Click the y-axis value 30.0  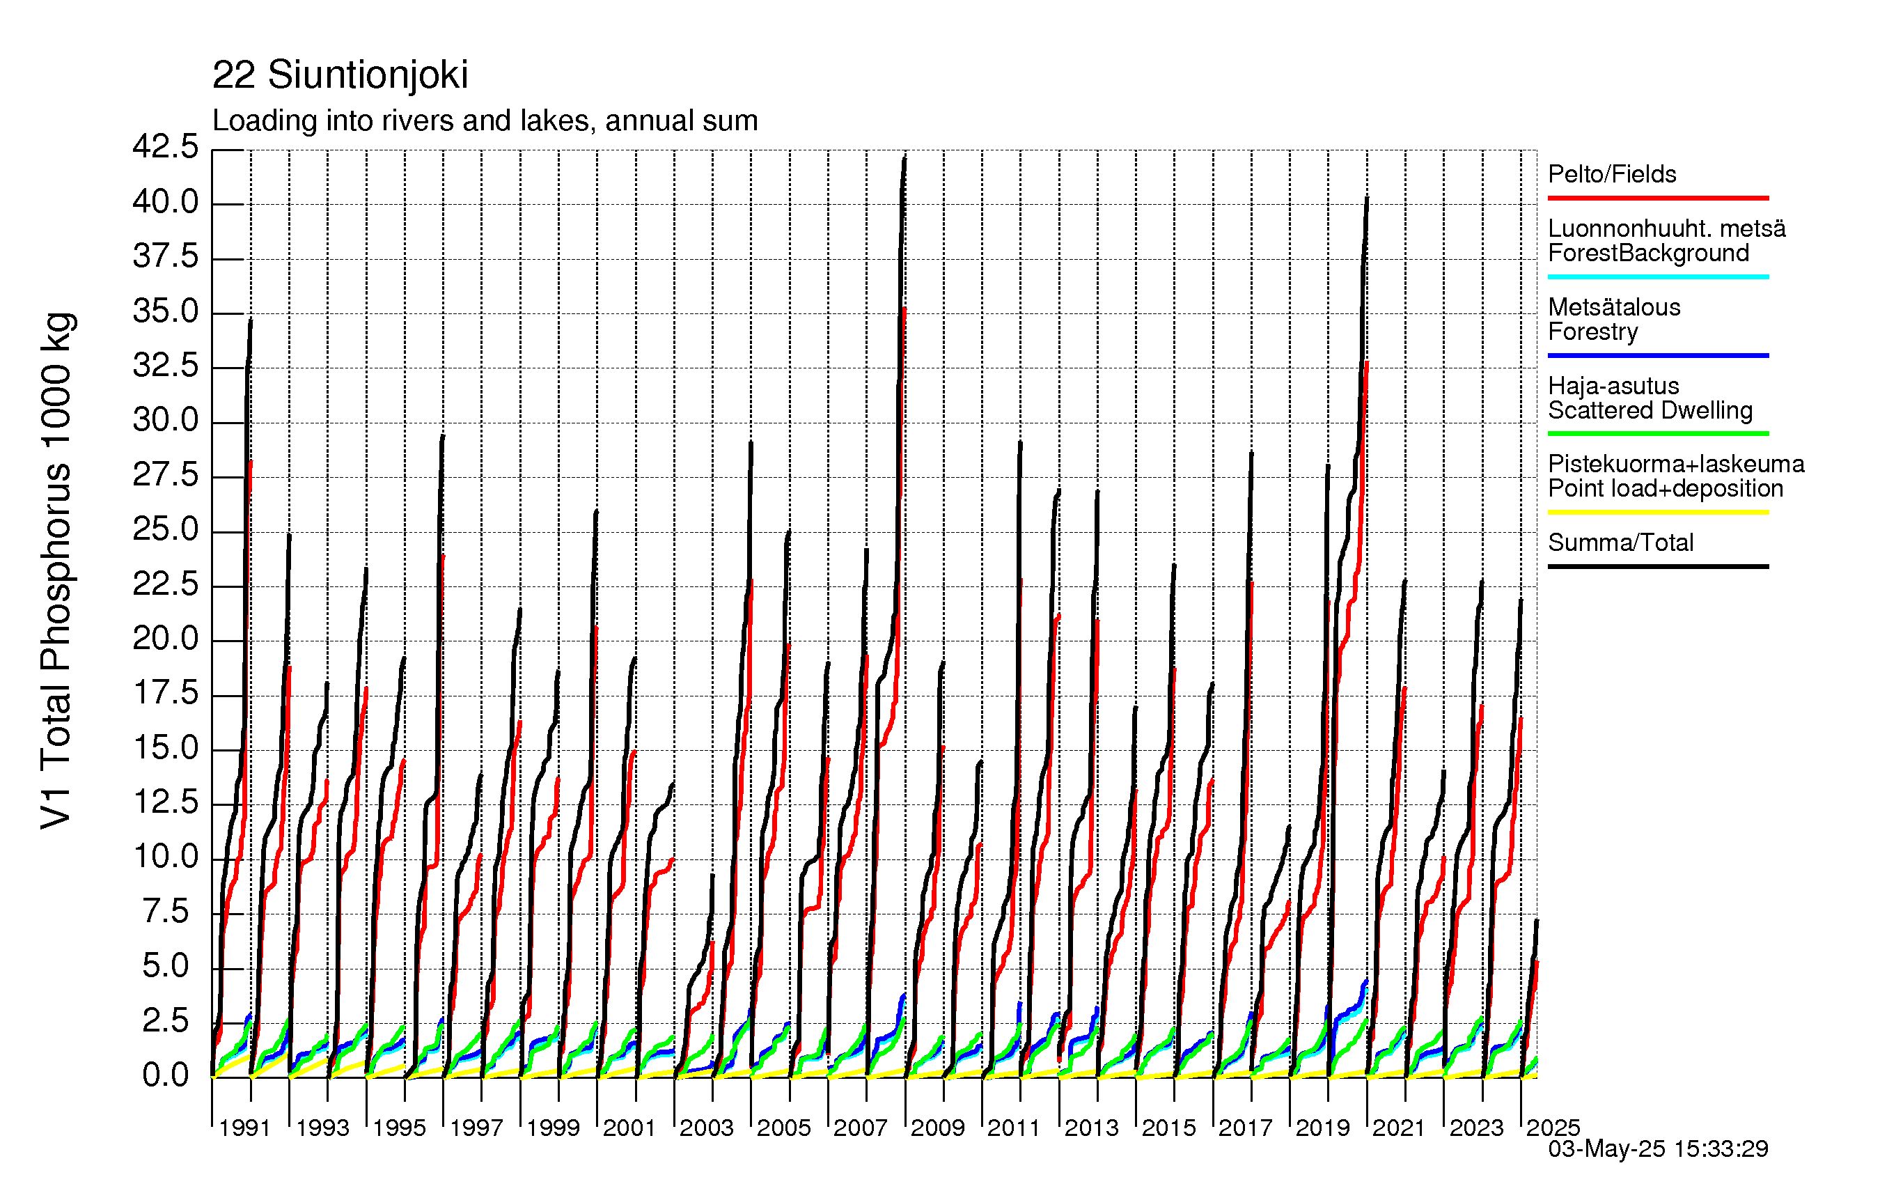(166, 420)
